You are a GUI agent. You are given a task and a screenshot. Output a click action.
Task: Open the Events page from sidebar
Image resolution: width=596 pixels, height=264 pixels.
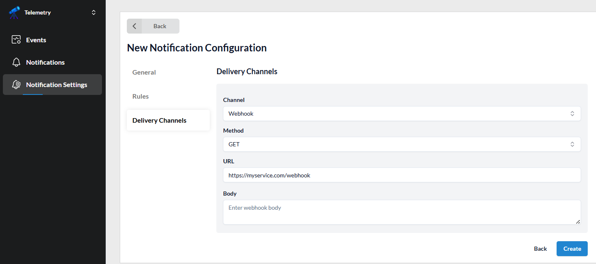(36, 40)
